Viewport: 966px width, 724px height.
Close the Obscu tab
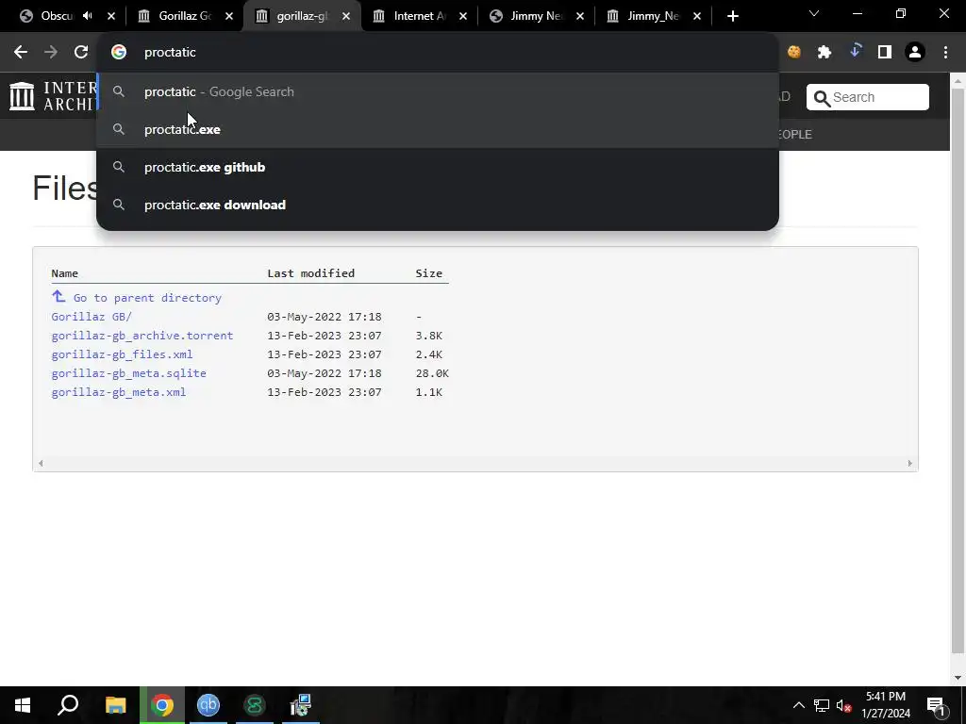click(111, 16)
